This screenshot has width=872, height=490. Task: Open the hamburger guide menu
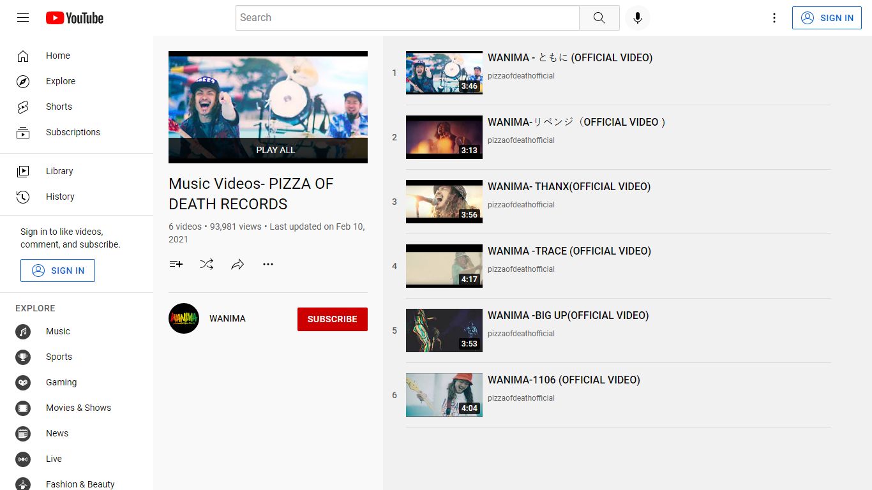pos(23,18)
